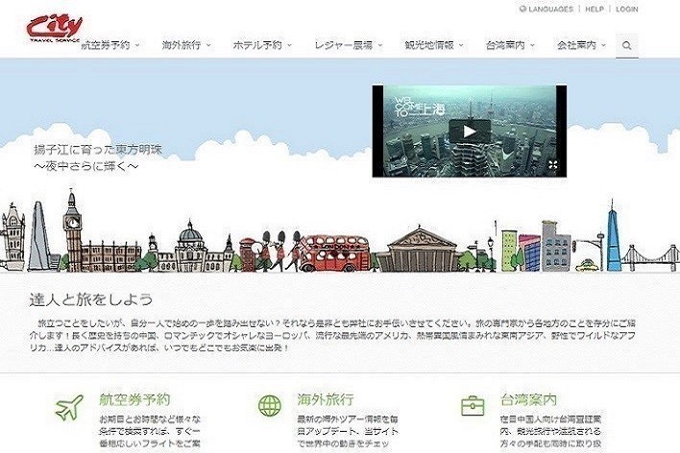Viewport: 680px width, 453px height.
Task: Expand the 会社案内 menu
Action: [579, 45]
